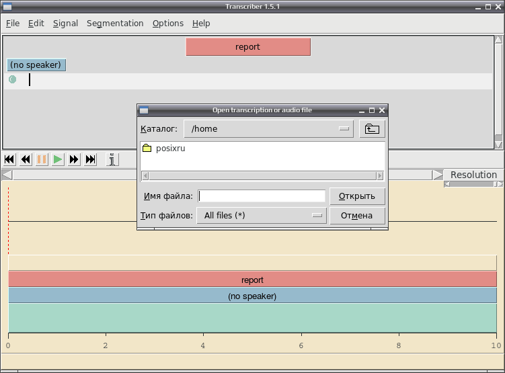Open the dialog's window menu icon
505x373 pixels.
click(144, 110)
